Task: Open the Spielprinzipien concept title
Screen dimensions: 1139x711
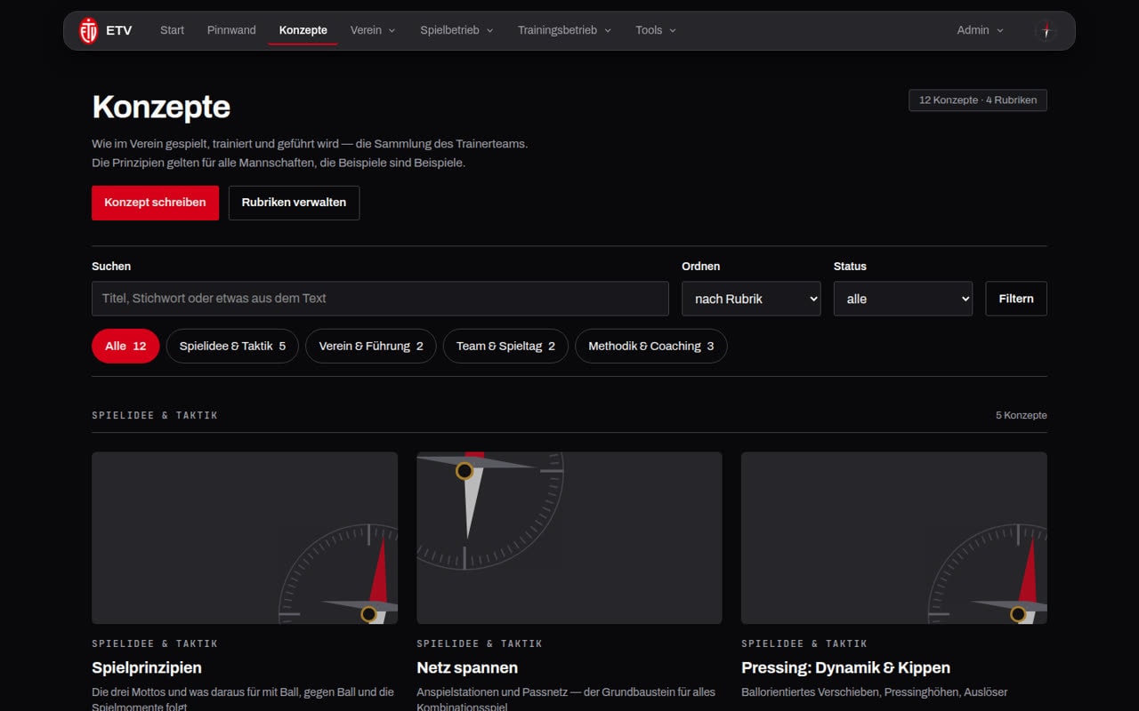Action: [x=147, y=667]
